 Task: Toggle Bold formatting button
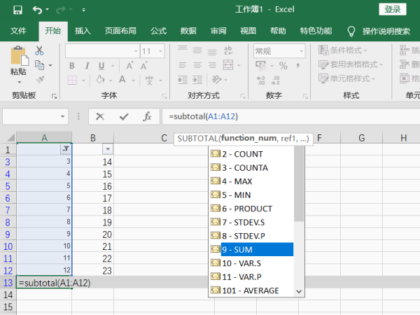(71, 66)
